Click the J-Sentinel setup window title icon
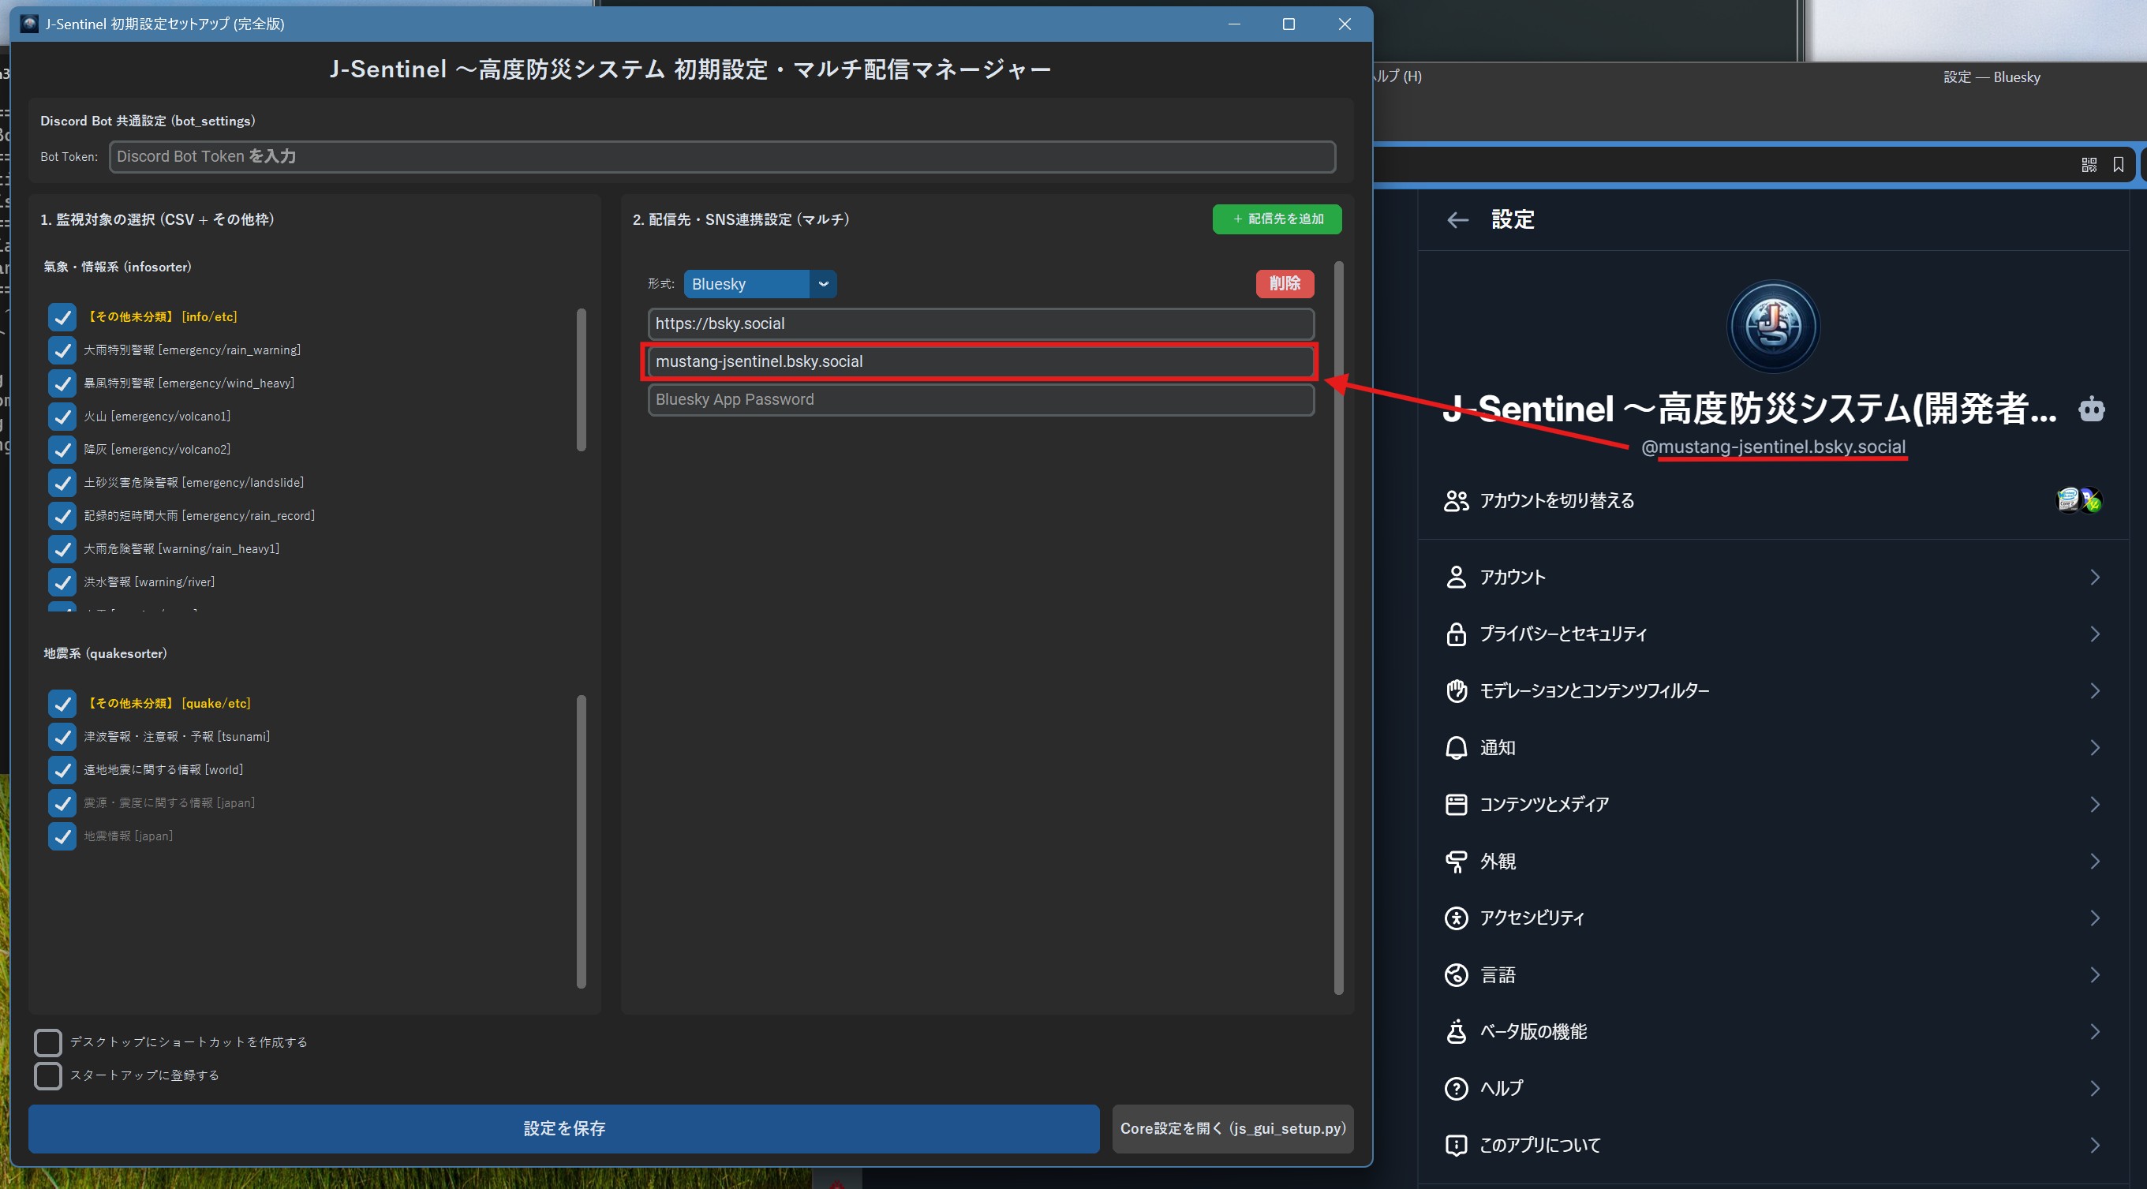Image resolution: width=2147 pixels, height=1189 pixels. click(x=29, y=24)
